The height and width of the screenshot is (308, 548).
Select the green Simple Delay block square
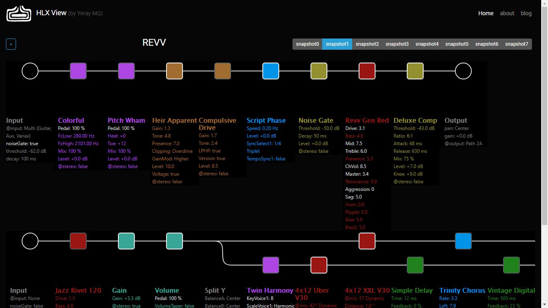415,265
